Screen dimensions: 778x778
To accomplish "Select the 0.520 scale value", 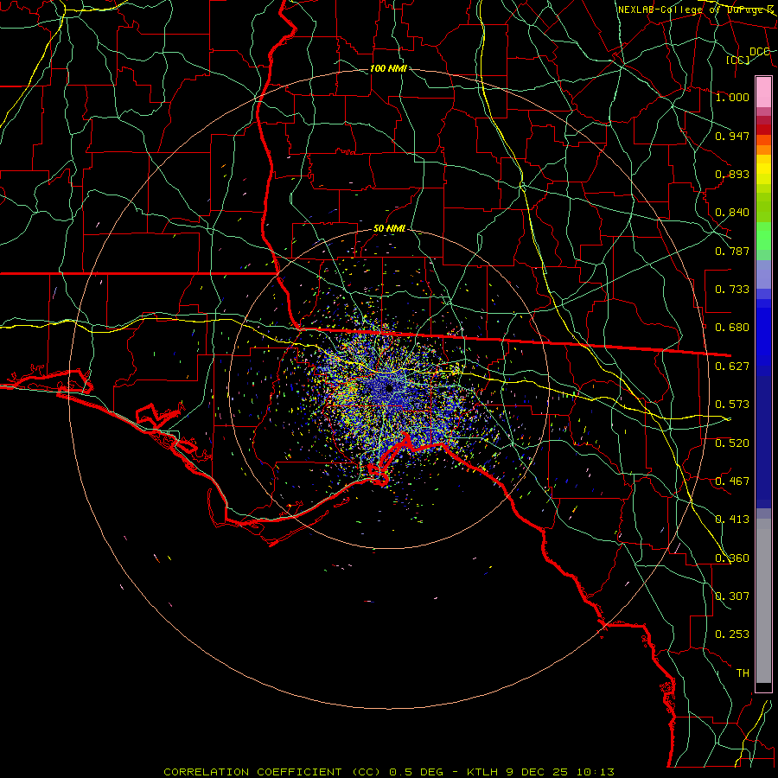I will 732,443.
